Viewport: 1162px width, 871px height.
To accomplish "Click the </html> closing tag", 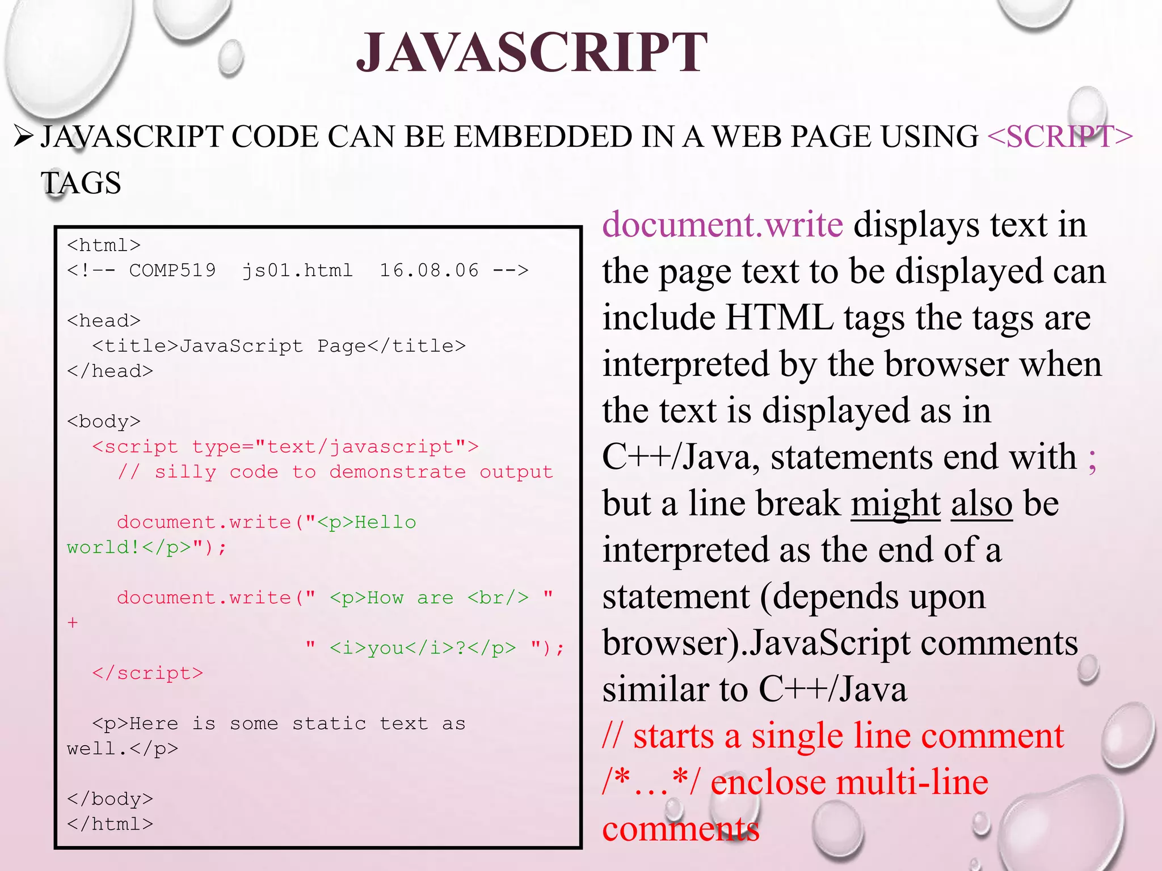I will click(x=110, y=823).
